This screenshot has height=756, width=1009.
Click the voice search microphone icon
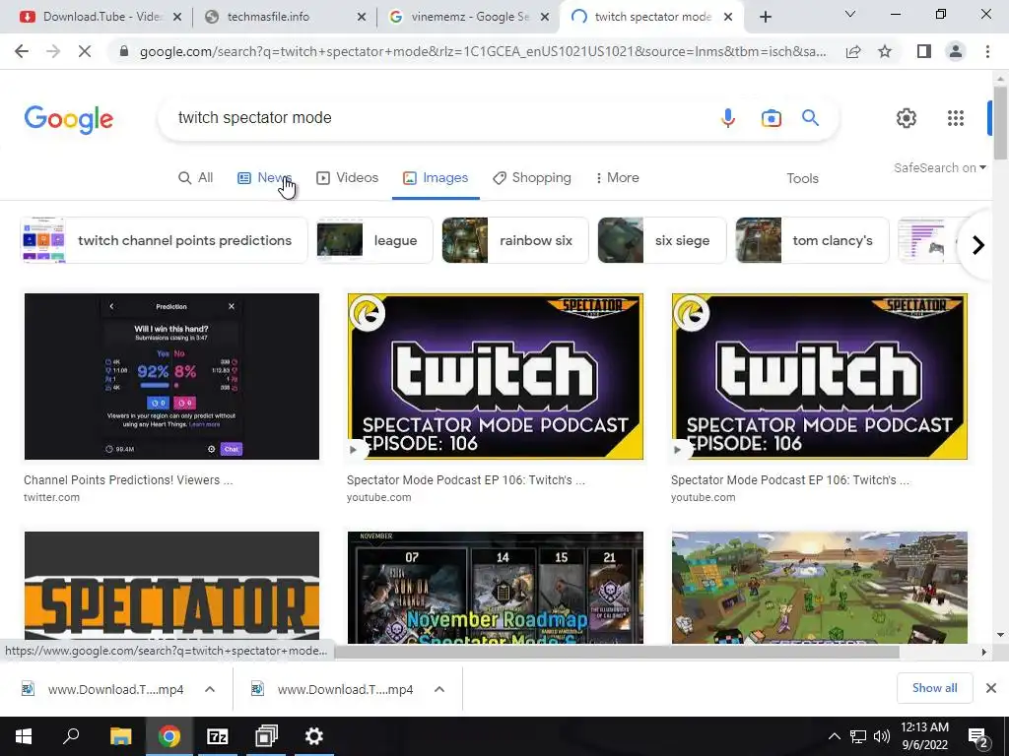point(728,118)
